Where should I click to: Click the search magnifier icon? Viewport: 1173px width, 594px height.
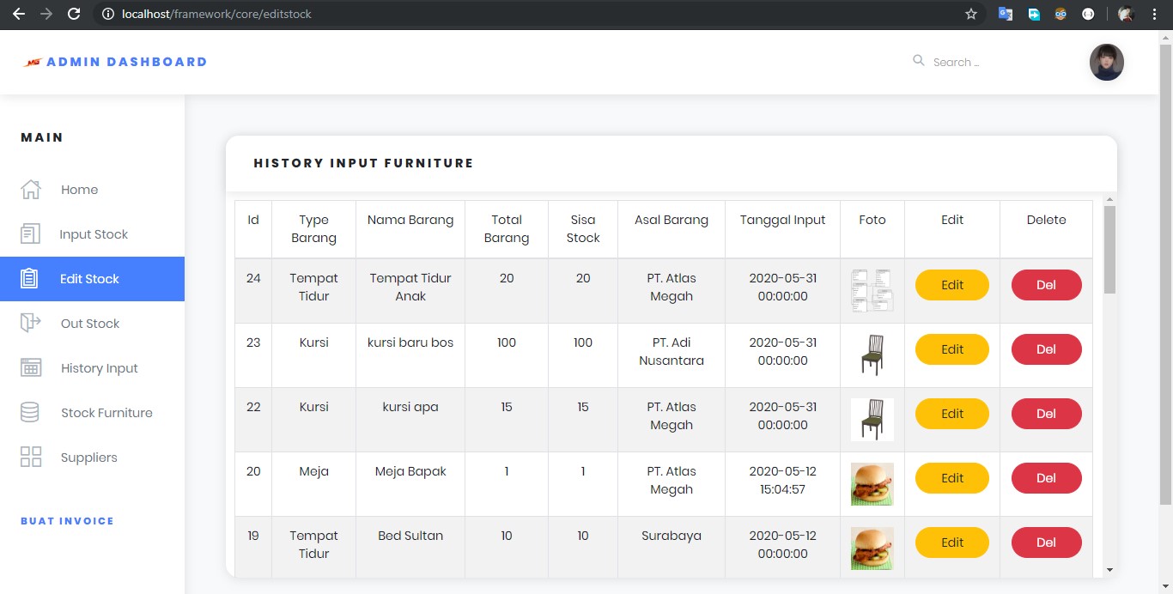919,61
